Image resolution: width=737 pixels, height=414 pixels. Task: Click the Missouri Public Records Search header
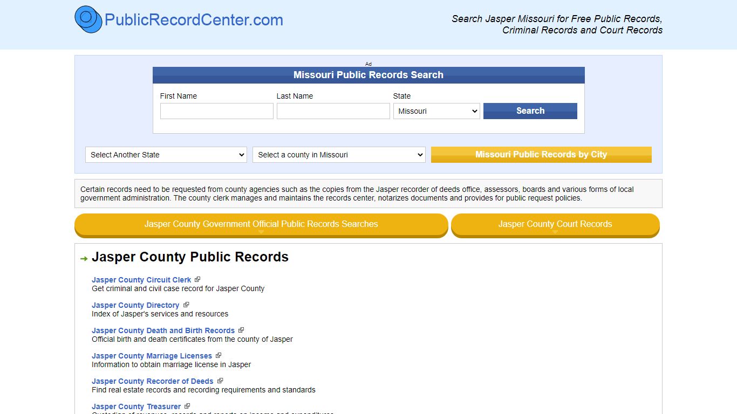[368, 75]
